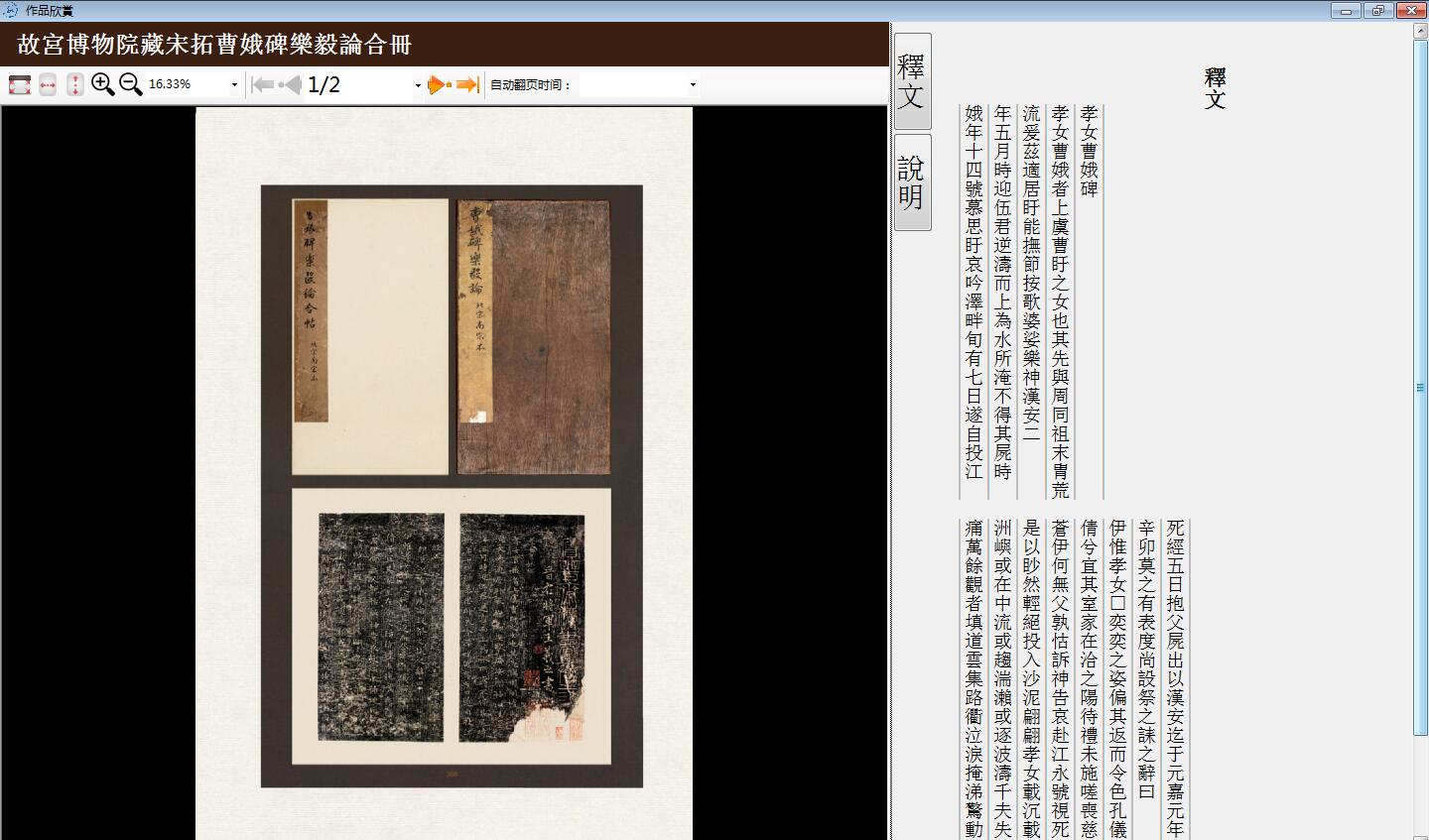Click the transcript line starting 是以眇然輕絕

tap(1031, 679)
